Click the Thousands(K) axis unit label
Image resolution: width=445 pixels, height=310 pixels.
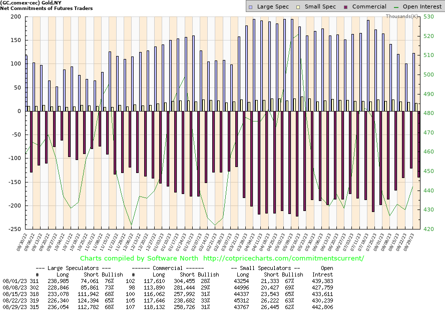402,16
